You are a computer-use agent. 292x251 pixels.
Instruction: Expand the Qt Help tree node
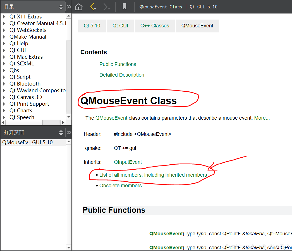[4, 44]
